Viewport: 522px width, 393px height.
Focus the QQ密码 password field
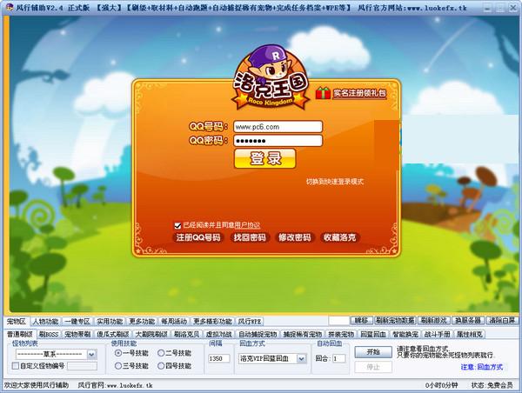(x=278, y=141)
